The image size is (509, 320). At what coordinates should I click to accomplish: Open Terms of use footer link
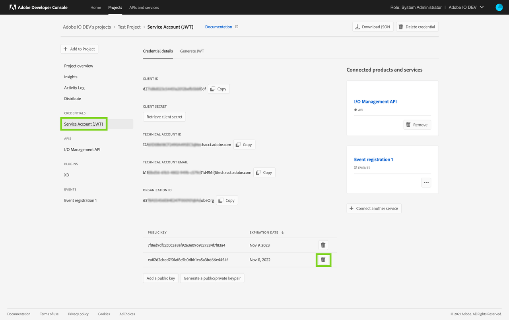49,314
